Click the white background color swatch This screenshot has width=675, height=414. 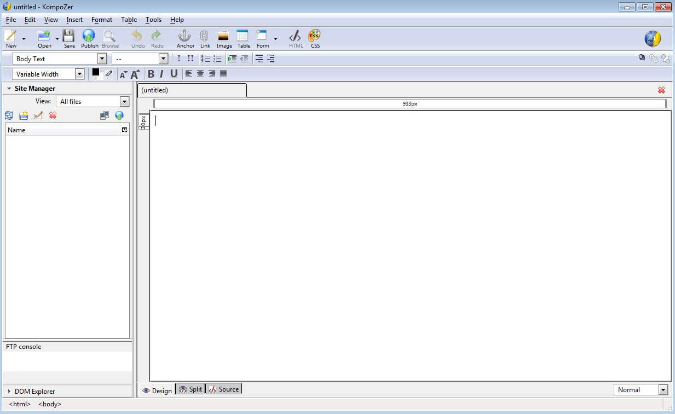[x=100, y=77]
